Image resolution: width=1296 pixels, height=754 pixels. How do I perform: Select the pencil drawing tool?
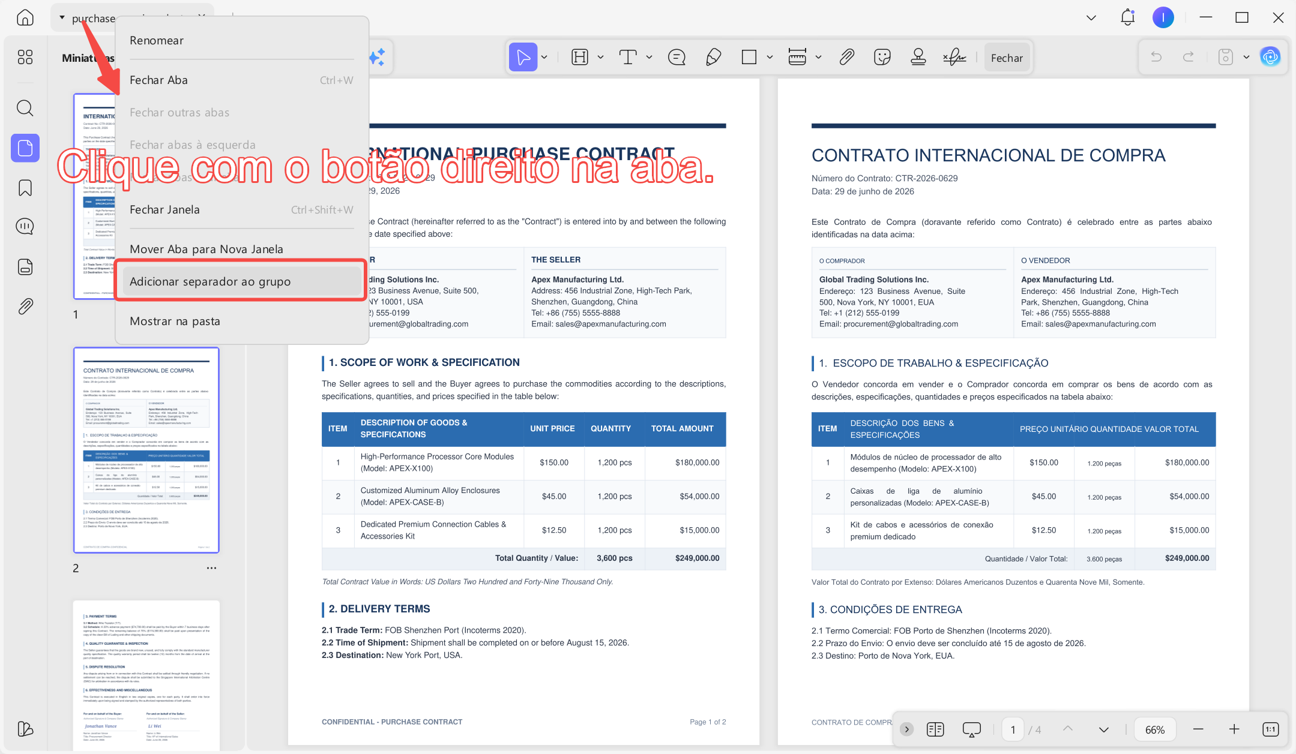coord(713,58)
